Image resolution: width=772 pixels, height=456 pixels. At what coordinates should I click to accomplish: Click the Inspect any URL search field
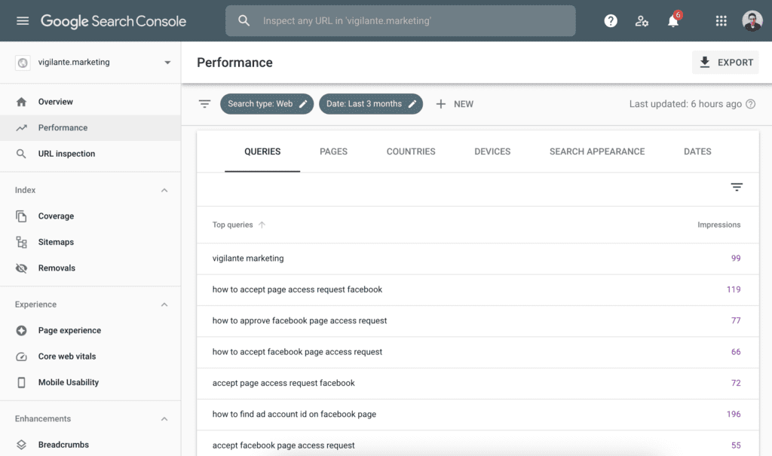(x=400, y=20)
